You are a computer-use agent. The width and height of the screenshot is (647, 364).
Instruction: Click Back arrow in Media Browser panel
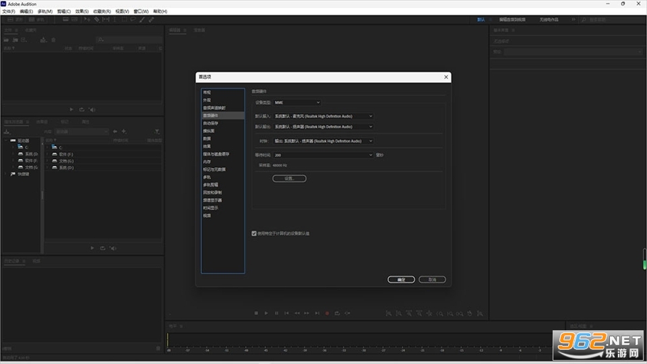(115, 131)
